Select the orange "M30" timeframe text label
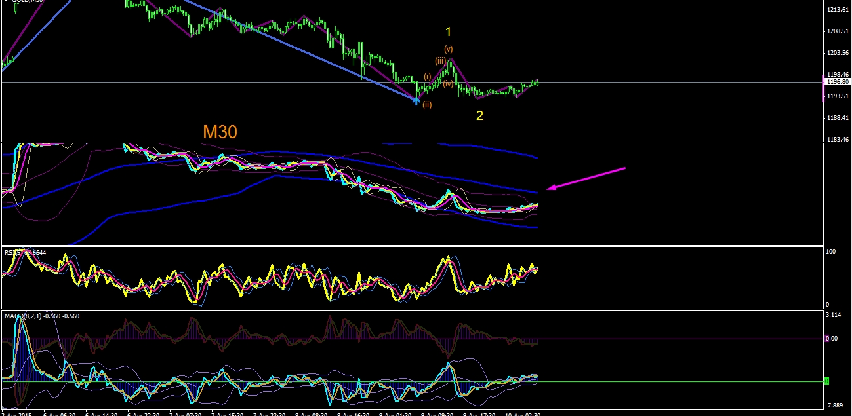Screen dimensions: 852x416 pyautogui.click(x=220, y=132)
